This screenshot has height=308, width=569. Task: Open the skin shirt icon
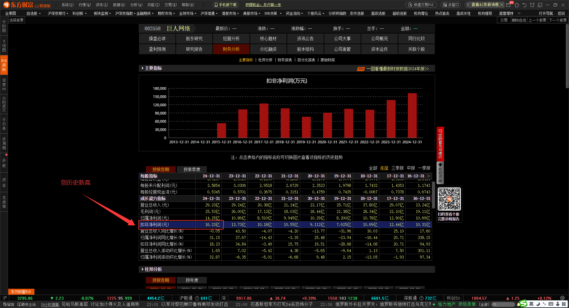click(x=532, y=5)
